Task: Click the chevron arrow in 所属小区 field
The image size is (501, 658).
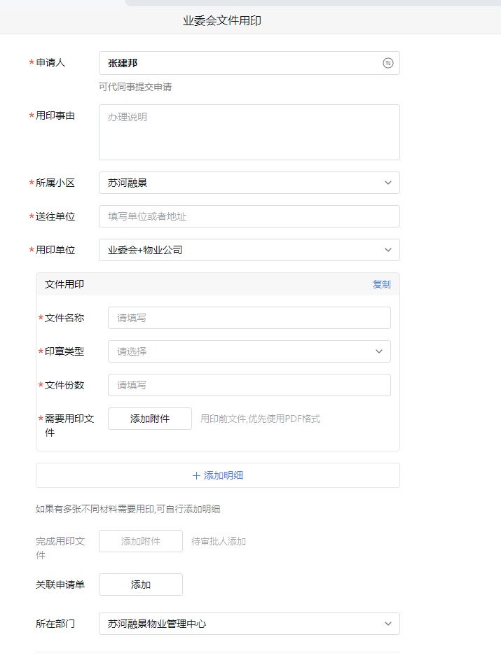Action: [x=388, y=183]
